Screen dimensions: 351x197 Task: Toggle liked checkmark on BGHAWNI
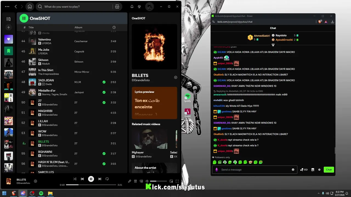(104, 153)
